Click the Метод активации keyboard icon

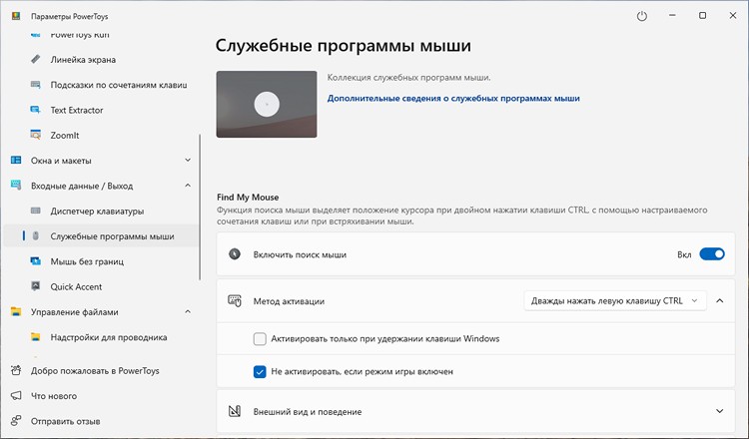tap(235, 301)
